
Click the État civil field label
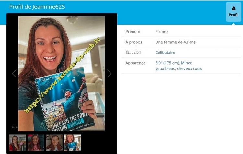pos(134,53)
